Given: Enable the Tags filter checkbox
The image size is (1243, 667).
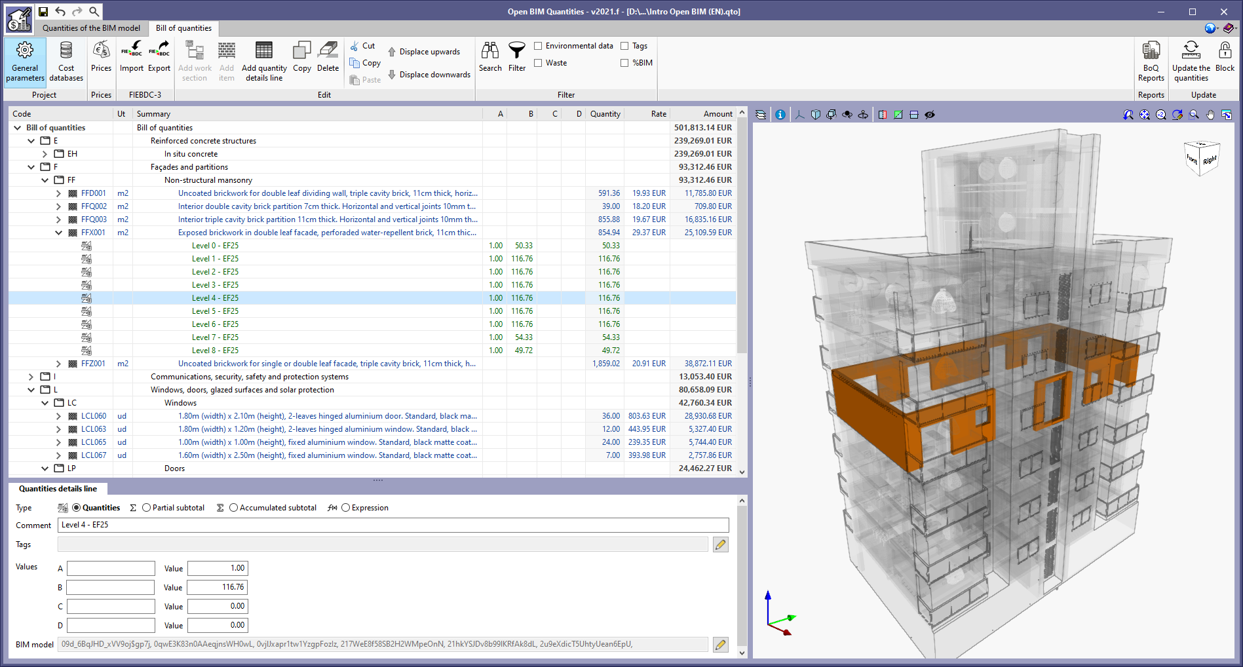Looking at the screenshot, I should [624, 46].
